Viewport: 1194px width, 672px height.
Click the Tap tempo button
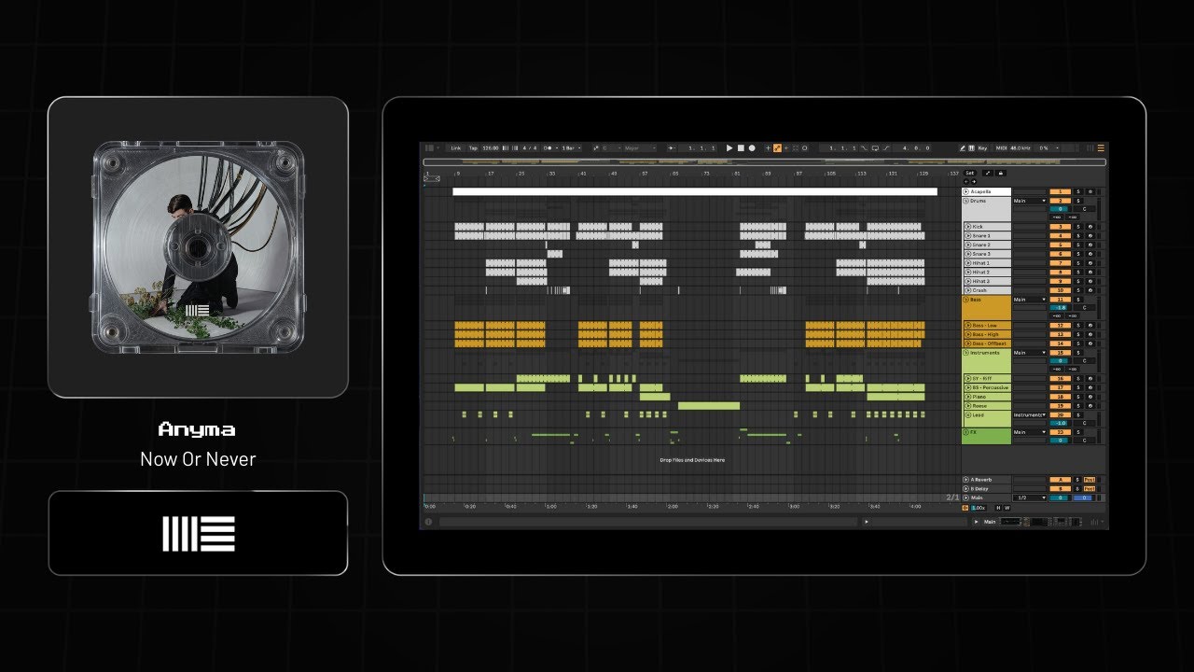point(473,147)
